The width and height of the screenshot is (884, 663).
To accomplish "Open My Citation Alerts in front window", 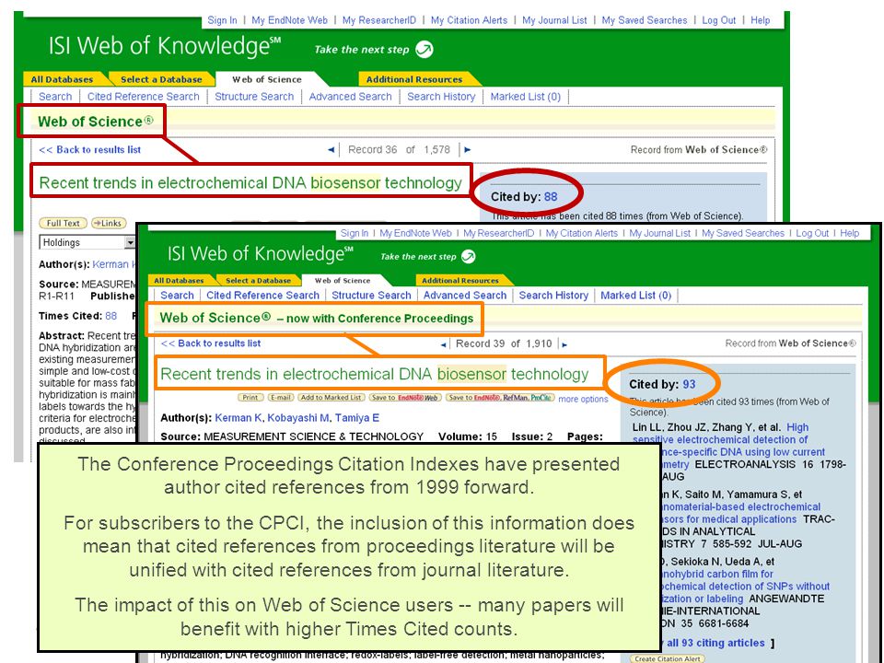I will click(x=581, y=233).
